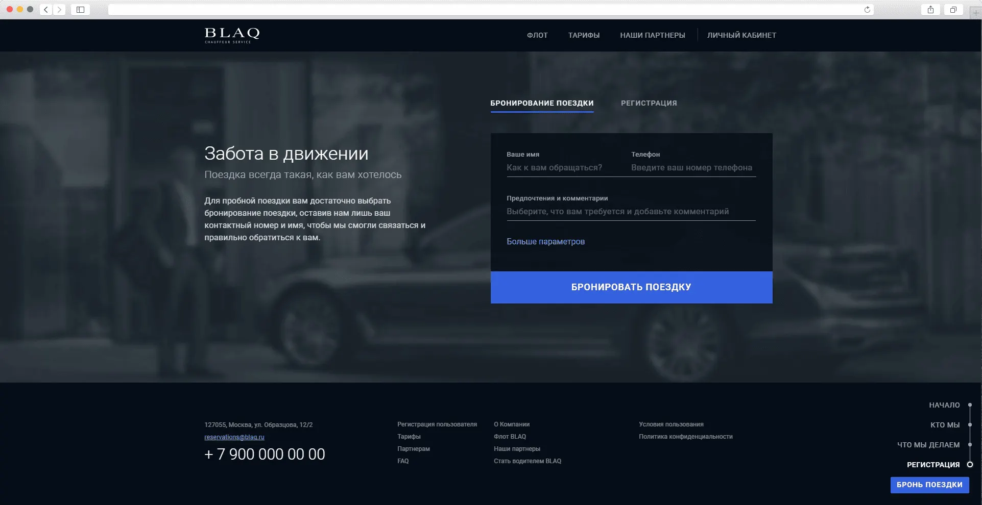Click the browser back arrow
Screen dimensions: 982x505
(x=46, y=10)
